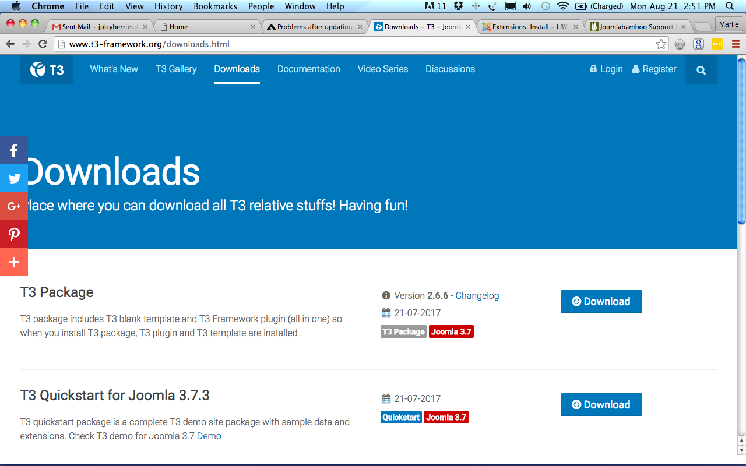
Task: Close the Downloads – T3 tab
Action: point(468,27)
